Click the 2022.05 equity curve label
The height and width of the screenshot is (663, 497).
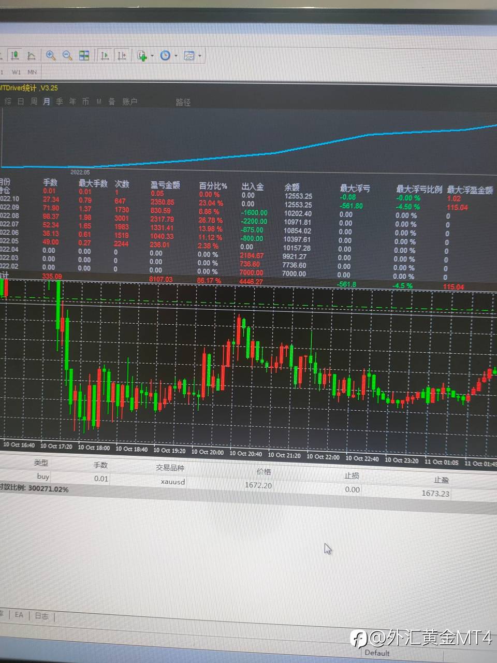80,172
